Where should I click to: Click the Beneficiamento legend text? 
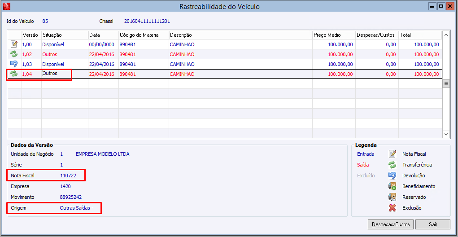point(419,186)
